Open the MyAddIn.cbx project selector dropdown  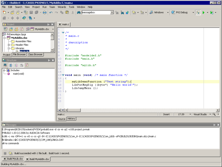53,29
